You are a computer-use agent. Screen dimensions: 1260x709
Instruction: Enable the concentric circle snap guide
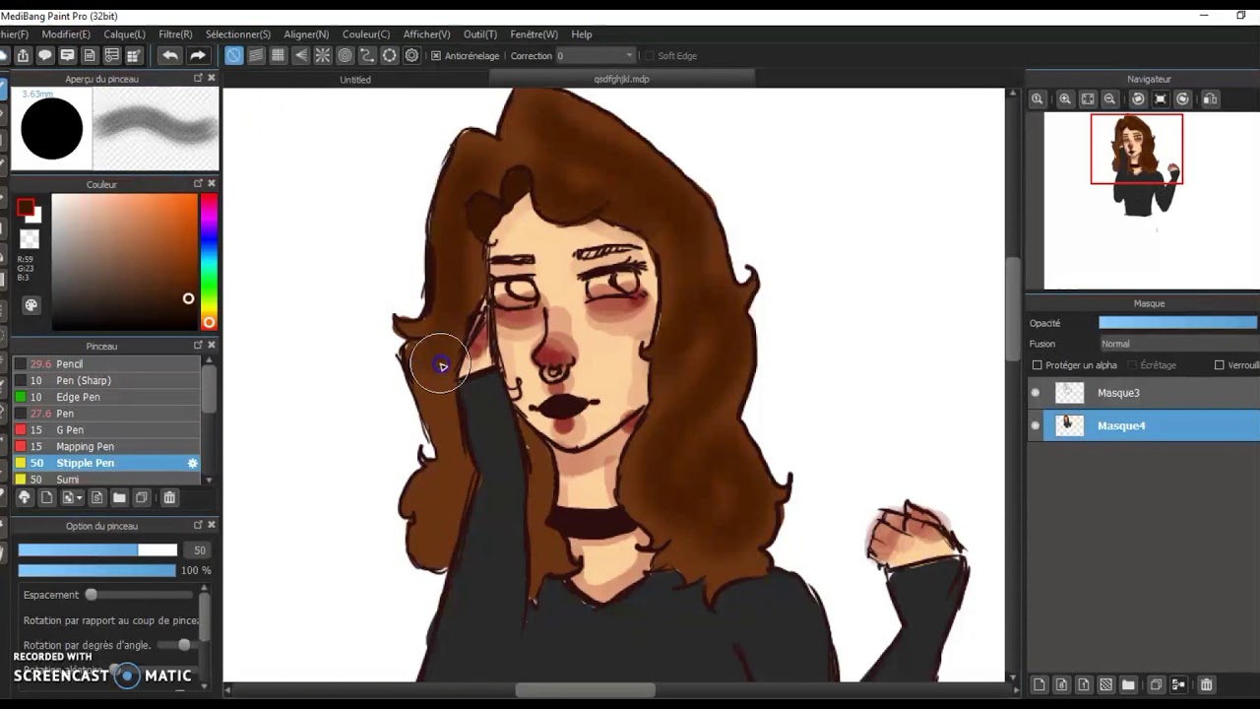345,56
